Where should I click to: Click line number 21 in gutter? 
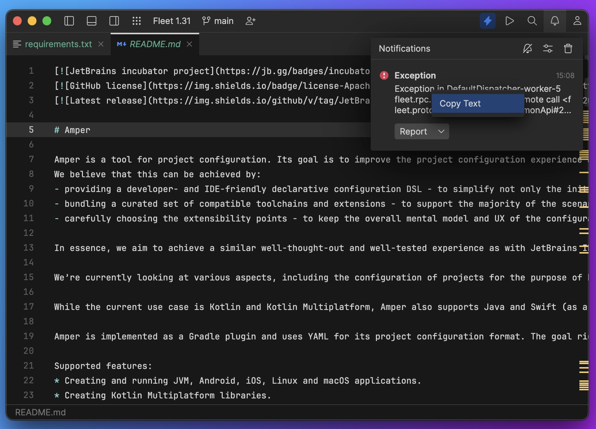(29, 366)
